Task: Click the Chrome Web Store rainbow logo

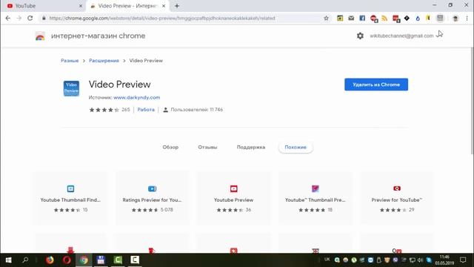Action: pyautogui.click(x=40, y=36)
